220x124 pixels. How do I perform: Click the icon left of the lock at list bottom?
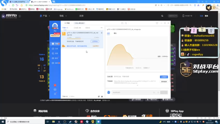pyautogui.click(x=99, y=97)
